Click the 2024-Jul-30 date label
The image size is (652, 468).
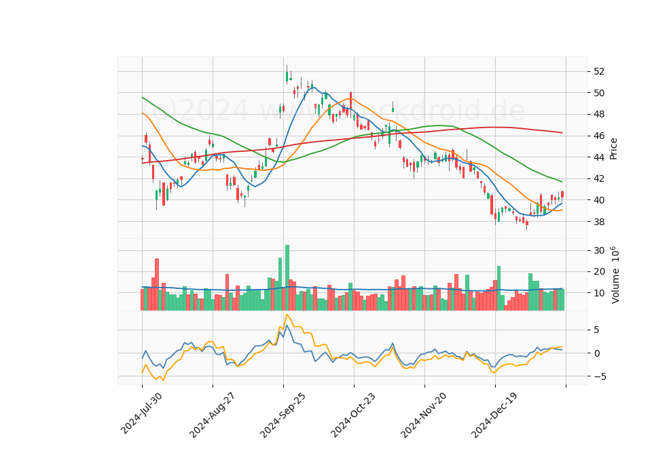click(x=141, y=414)
